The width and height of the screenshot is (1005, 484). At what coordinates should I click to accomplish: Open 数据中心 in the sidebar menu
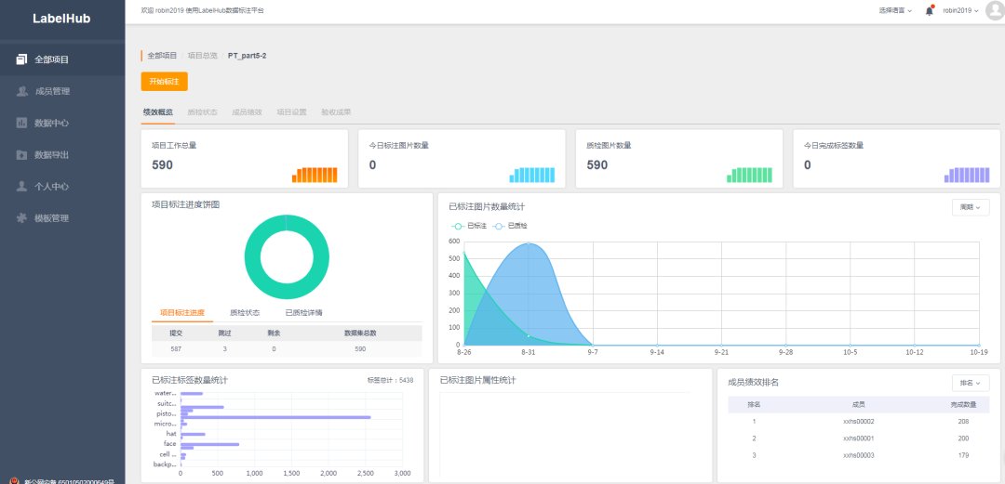click(x=62, y=123)
